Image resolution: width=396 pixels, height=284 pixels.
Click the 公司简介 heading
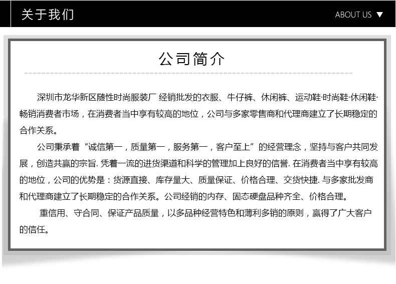pyautogui.click(x=191, y=59)
